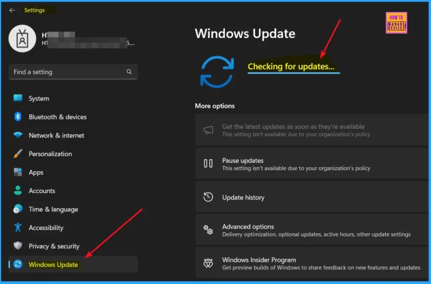
Task: Select Network & internet
Action: click(57, 135)
